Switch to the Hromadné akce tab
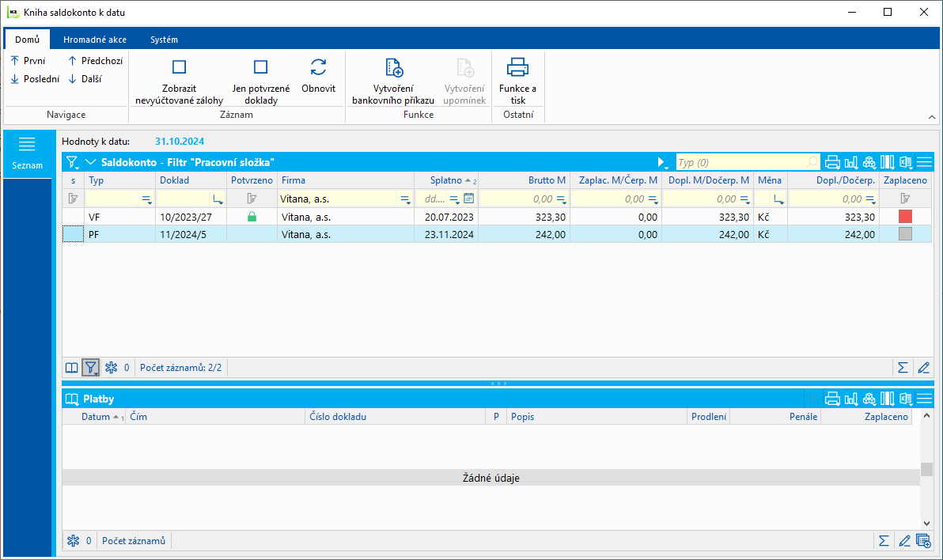This screenshot has height=560, width=943. 95,40
